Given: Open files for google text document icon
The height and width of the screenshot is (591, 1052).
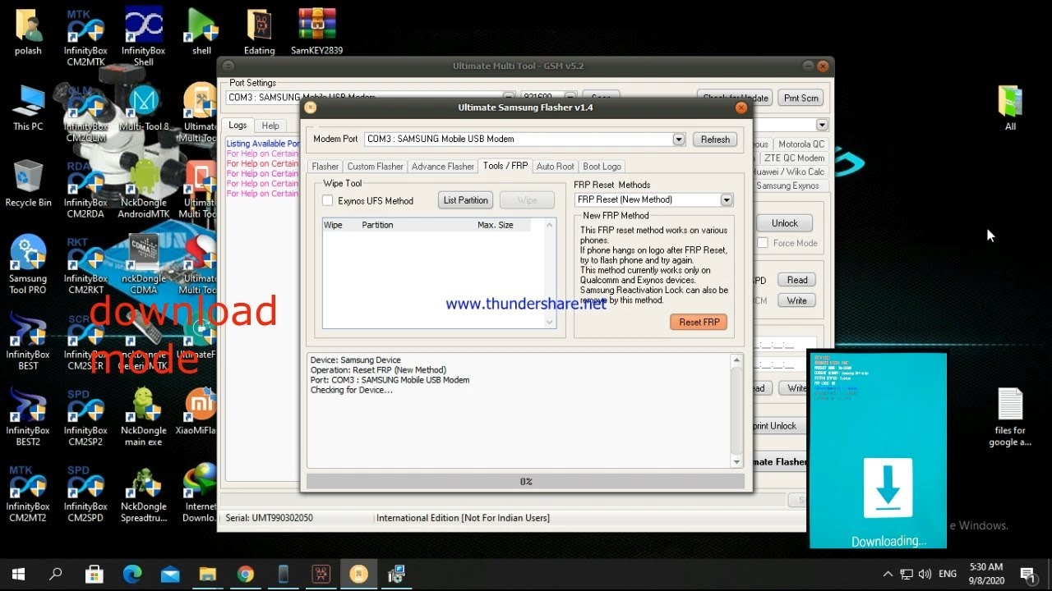Looking at the screenshot, I should [1010, 417].
